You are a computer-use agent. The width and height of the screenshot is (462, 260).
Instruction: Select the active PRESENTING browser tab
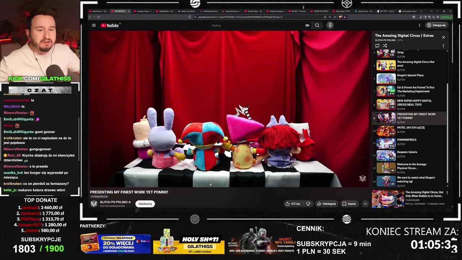click(120, 11)
